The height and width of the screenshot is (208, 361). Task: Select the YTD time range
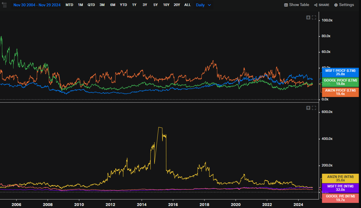123,5
